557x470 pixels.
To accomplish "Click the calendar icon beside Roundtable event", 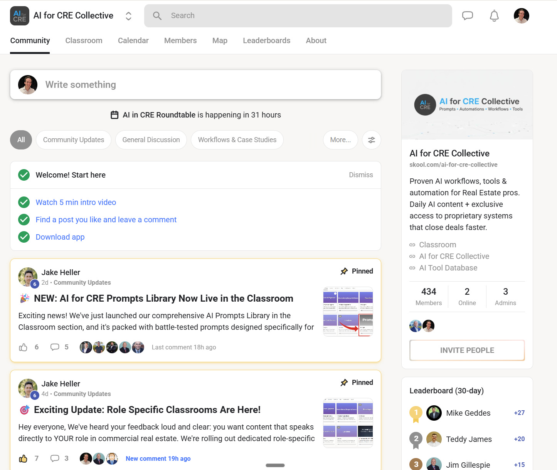I will 114,115.
